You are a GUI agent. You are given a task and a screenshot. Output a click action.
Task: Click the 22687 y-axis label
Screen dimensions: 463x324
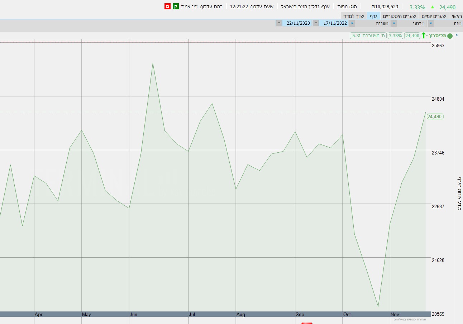438,206
